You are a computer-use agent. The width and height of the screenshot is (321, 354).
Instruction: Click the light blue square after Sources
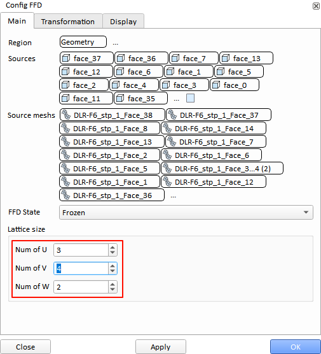pyautogui.click(x=190, y=98)
